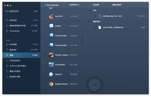
Task: Click the 1425 项目 count
Action: click(34, 50)
